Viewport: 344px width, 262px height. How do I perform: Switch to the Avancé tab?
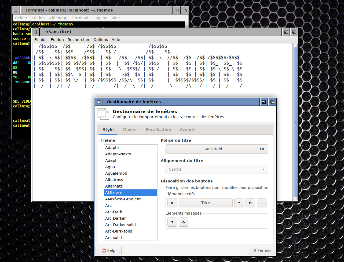pyautogui.click(x=187, y=130)
